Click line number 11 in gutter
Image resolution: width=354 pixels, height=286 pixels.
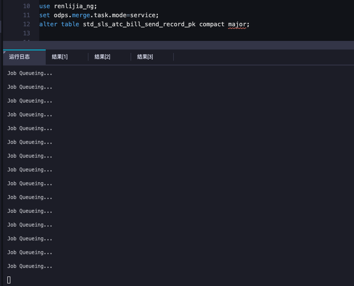26,15
